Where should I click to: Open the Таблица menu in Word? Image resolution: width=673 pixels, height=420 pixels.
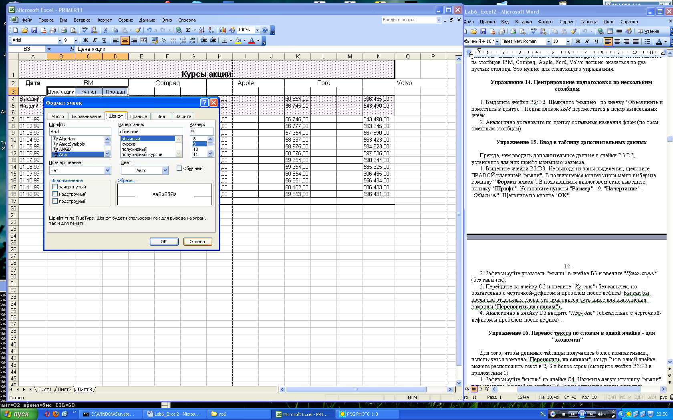(x=589, y=22)
